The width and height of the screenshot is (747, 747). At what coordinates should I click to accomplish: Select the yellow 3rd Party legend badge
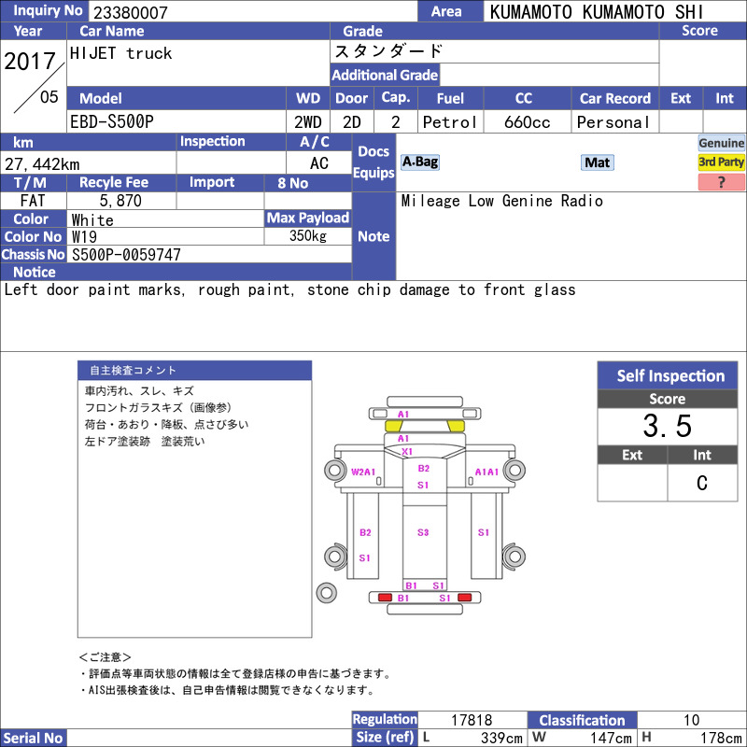[721, 162]
